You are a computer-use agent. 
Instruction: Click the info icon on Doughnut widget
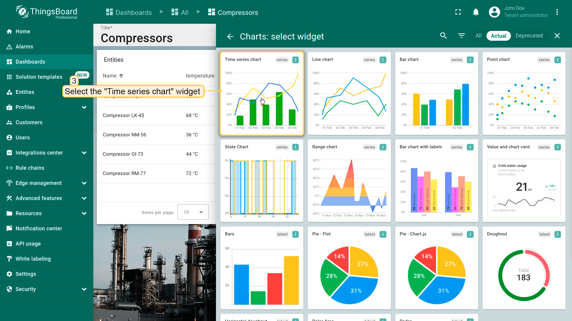pyautogui.click(x=557, y=234)
